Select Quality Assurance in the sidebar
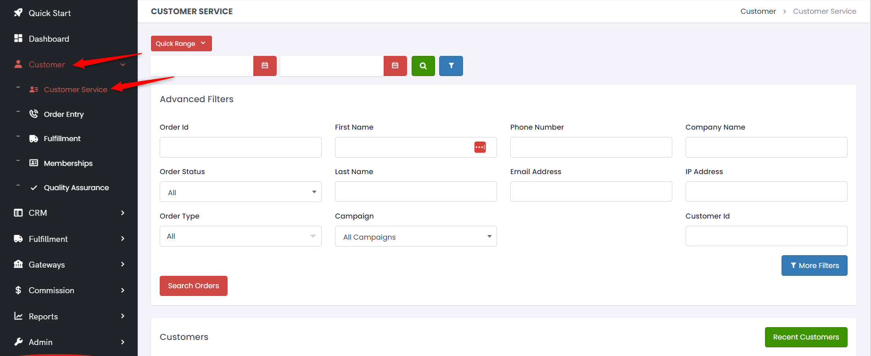Viewport: 871px width, 356px height. [x=76, y=187]
